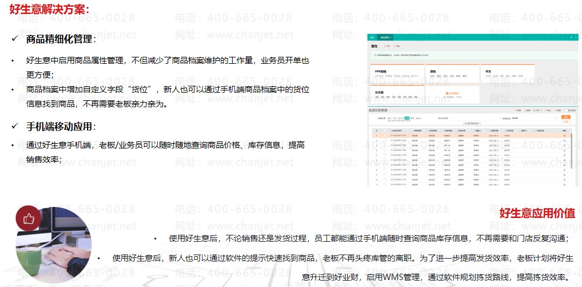
Task: Click the circular keyboard and mug photo
Action: coord(53,245)
